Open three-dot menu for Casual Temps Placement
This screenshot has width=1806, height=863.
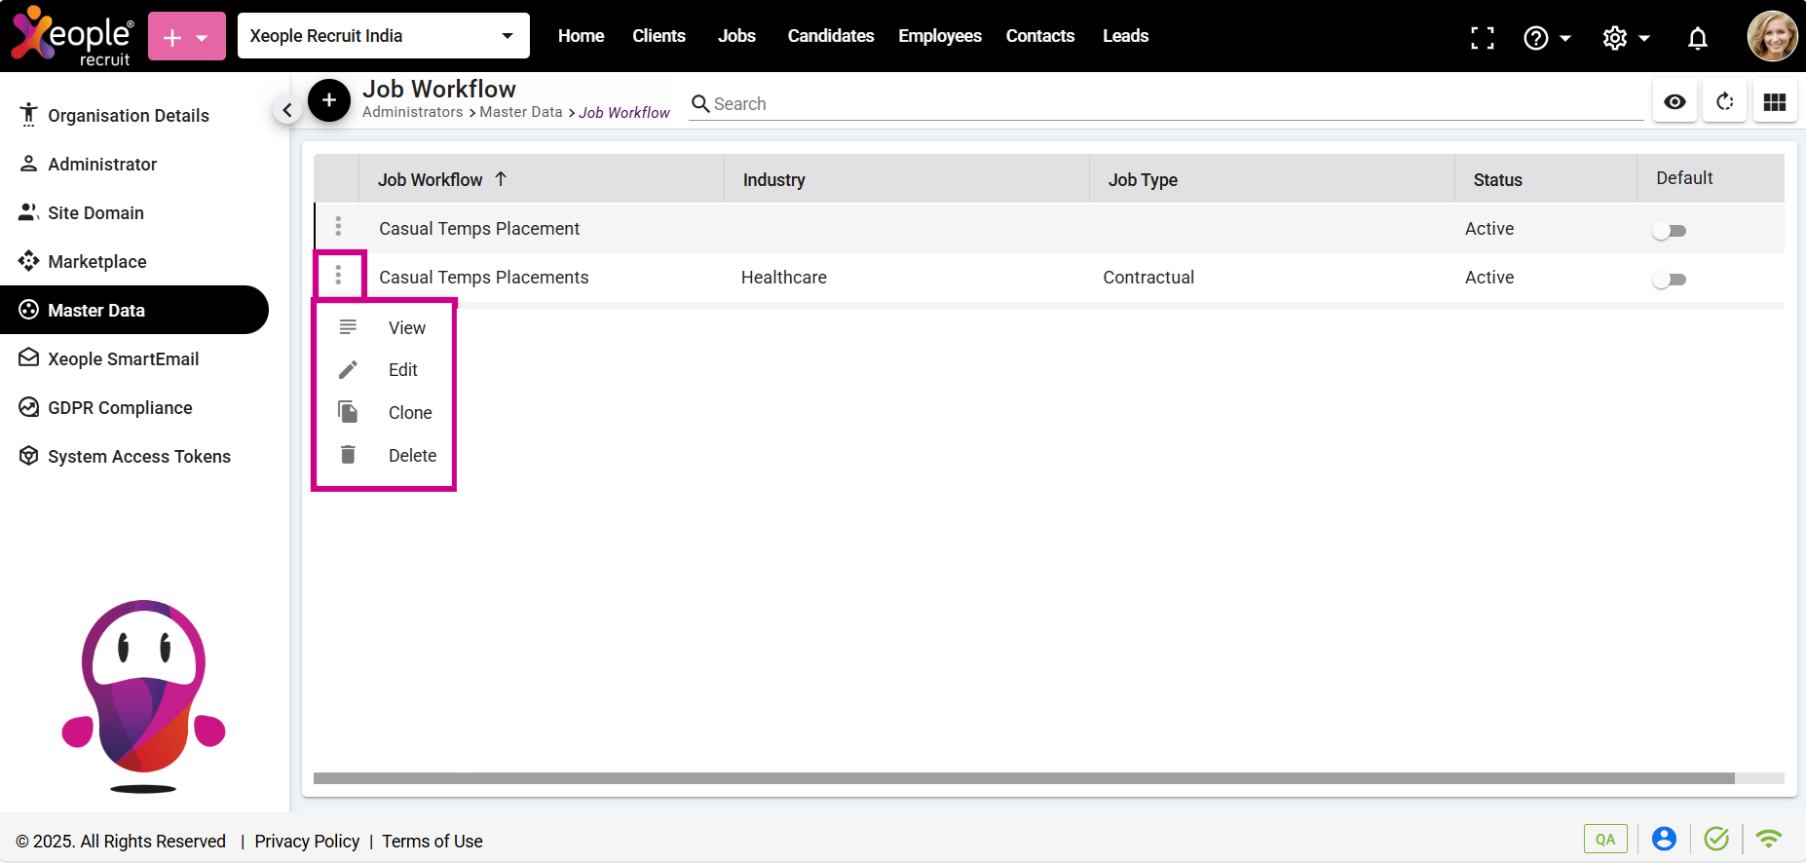pos(338,227)
